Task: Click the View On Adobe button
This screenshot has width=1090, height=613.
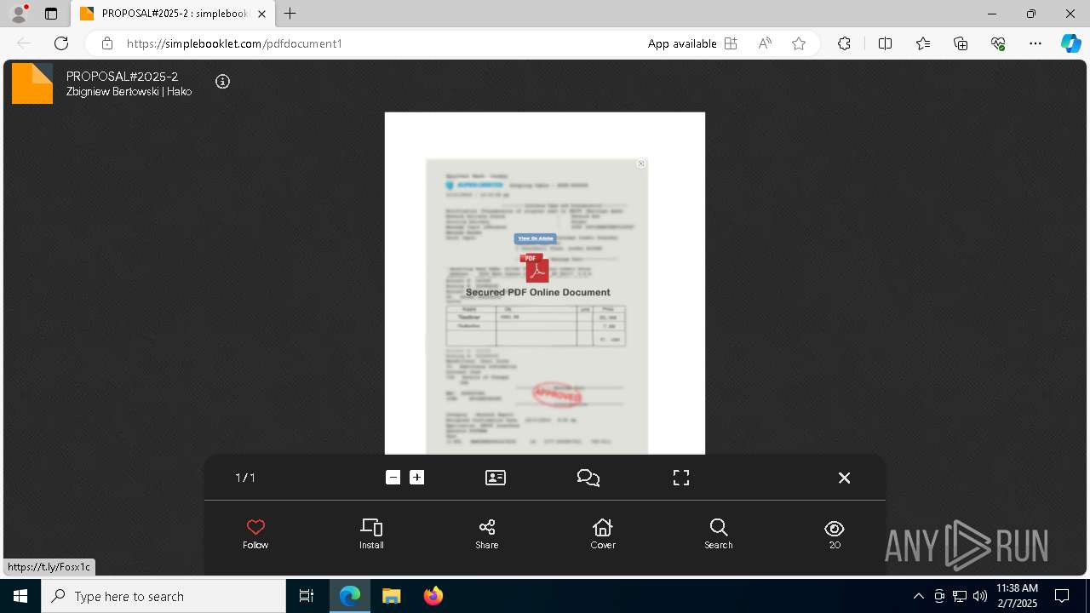Action: coord(536,238)
